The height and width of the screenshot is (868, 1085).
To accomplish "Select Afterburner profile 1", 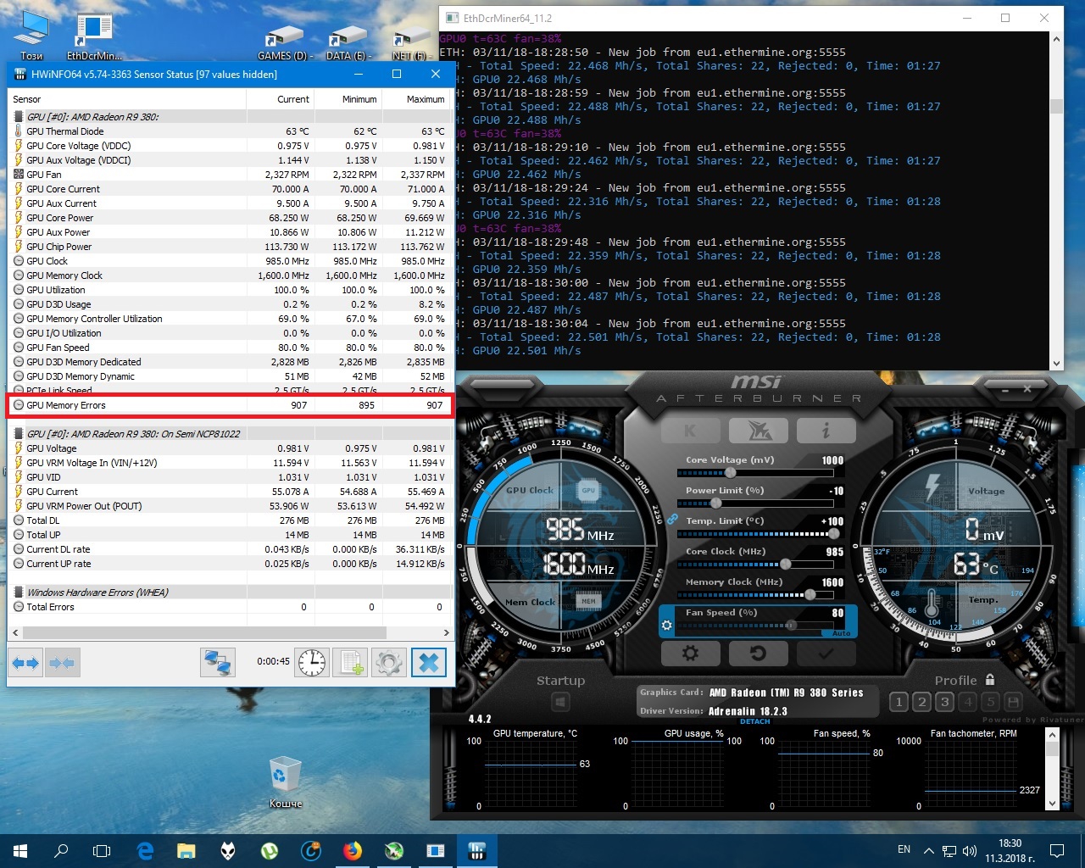I will (x=899, y=702).
